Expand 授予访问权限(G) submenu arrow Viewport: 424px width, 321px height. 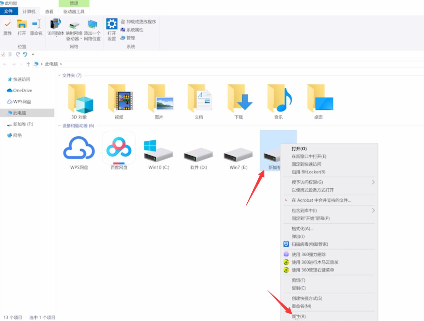click(373, 182)
